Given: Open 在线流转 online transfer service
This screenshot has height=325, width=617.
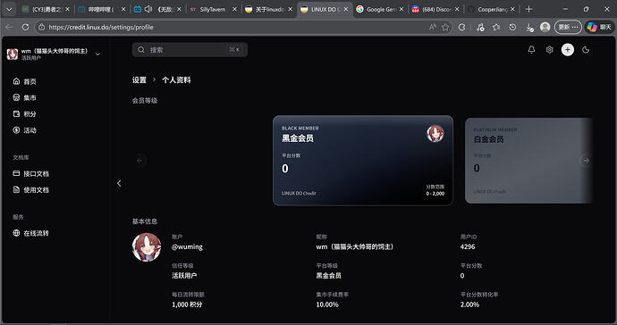Looking at the screenshot, I should point(31,233).
